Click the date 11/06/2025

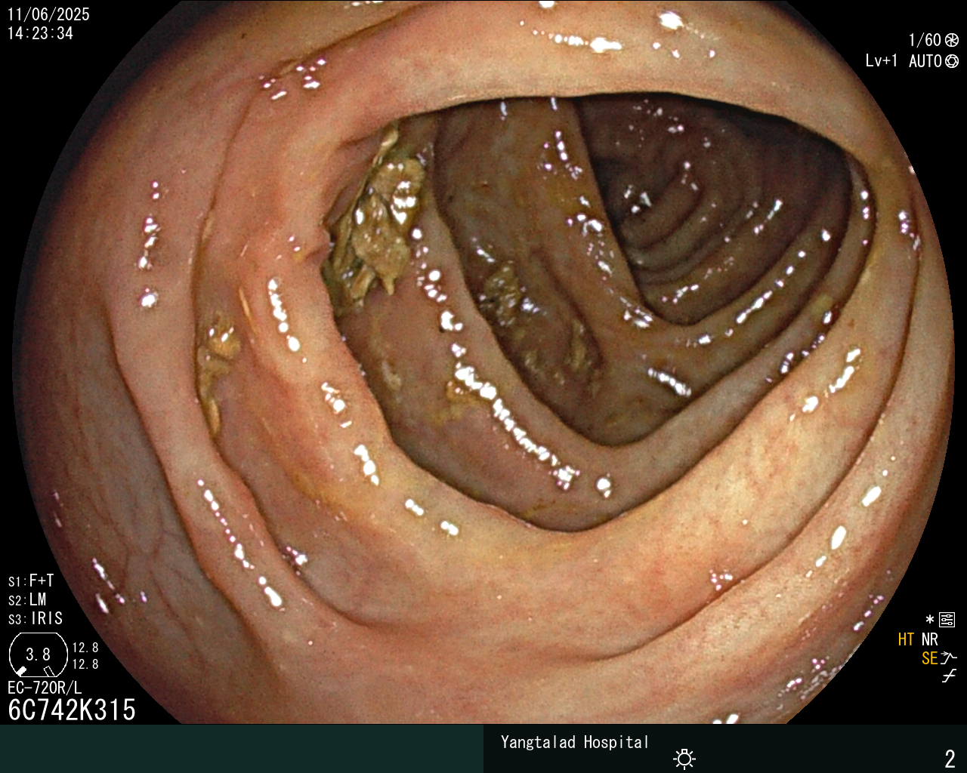point(48,14)
